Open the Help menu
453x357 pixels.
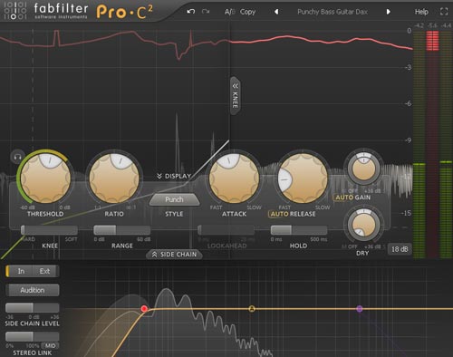(421, 12)
